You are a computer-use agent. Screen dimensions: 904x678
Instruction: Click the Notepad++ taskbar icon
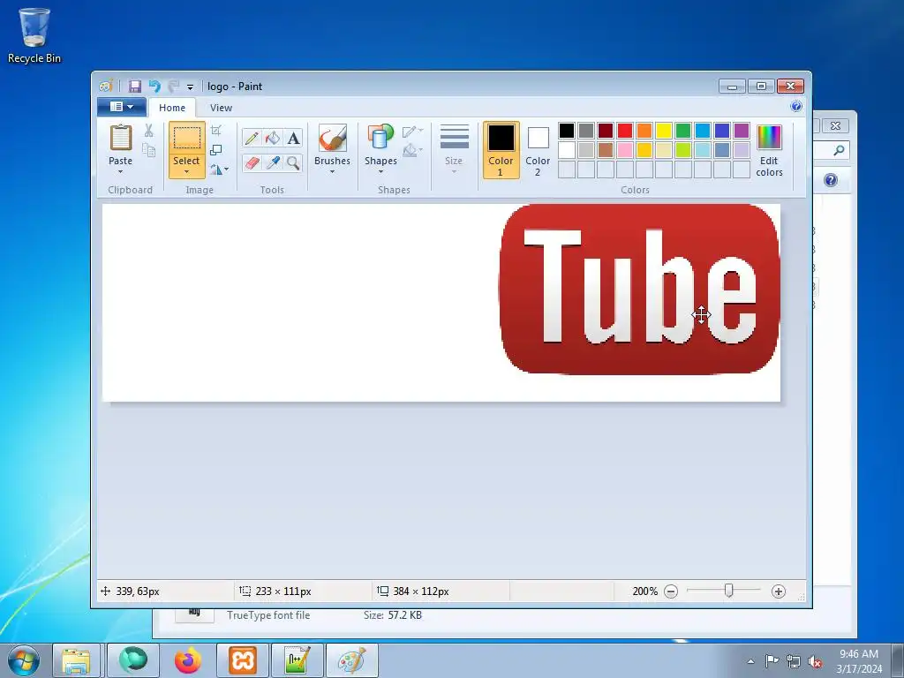coord(297,660)
